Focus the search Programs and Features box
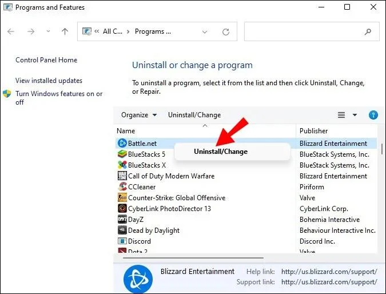The image size is (386, 294). (312, 31)
